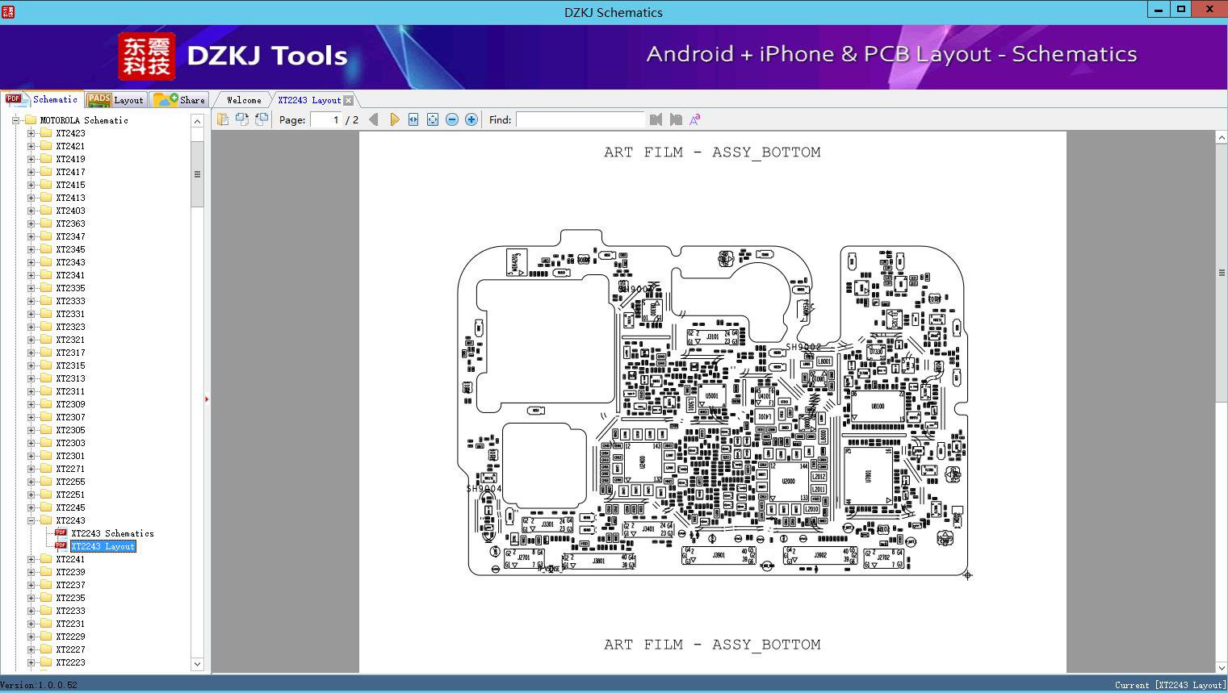
Task: Open the Share tab
Action: point(180,100)
